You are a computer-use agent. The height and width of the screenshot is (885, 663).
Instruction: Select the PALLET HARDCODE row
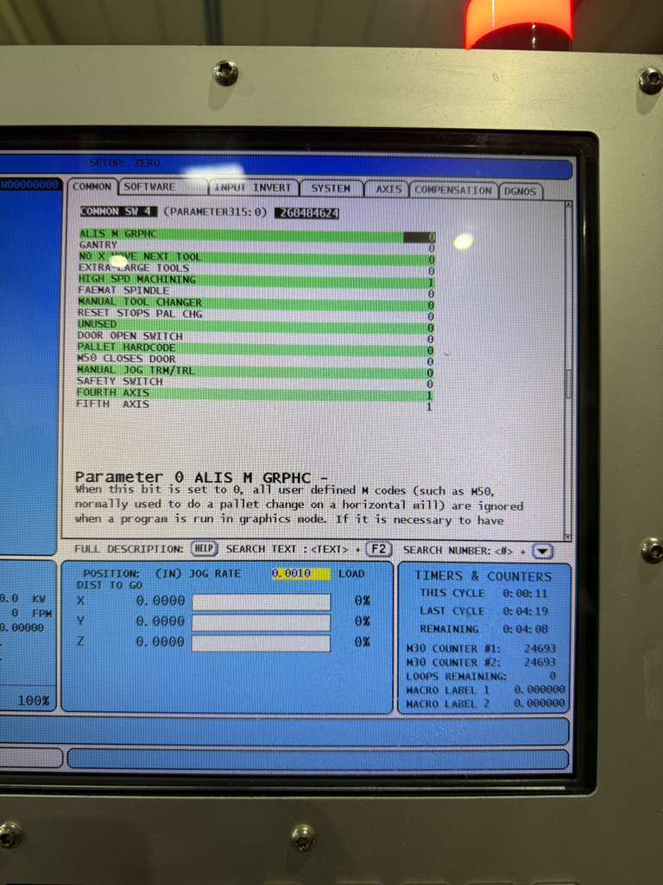click(256, 348)
